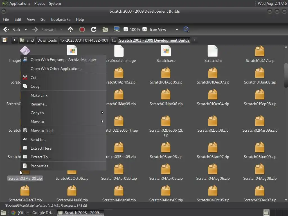
Task: Click the vertical scrollbar thumb
Action: pos(286,75)
